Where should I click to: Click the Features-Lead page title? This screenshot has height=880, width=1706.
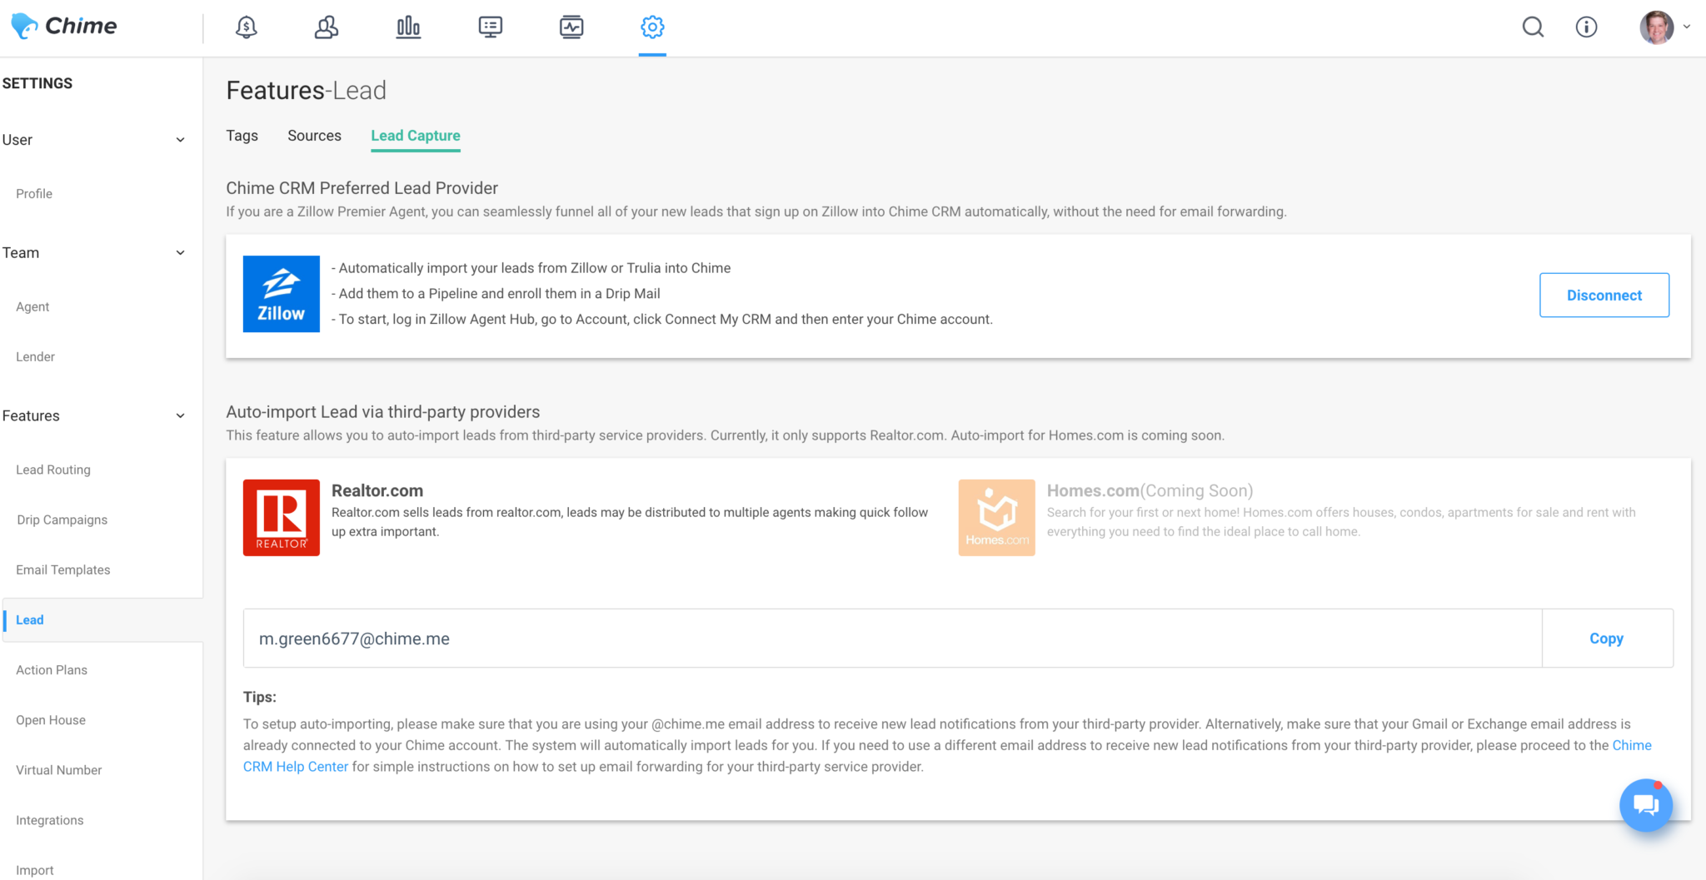tap(307, 90)
